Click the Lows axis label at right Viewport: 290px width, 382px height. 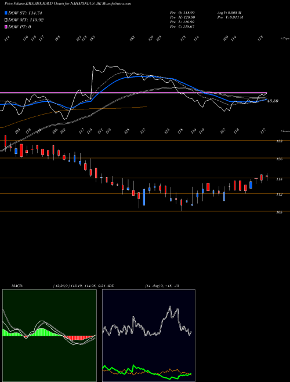pos(285,131)
